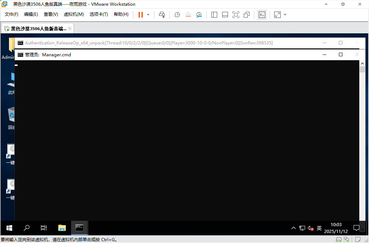Expand the dropdown arrow beside pause button
Screen dimensions: 369x243
pos(148,15)
